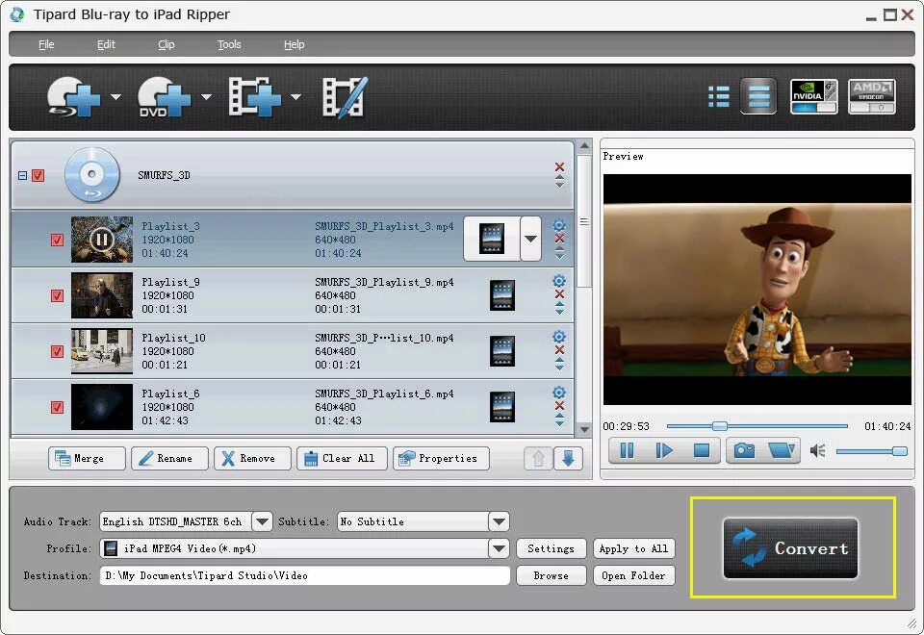This screenshot has height=635, width=924.
Task: Open the Tools menu
Action: [x=229, y=44]
